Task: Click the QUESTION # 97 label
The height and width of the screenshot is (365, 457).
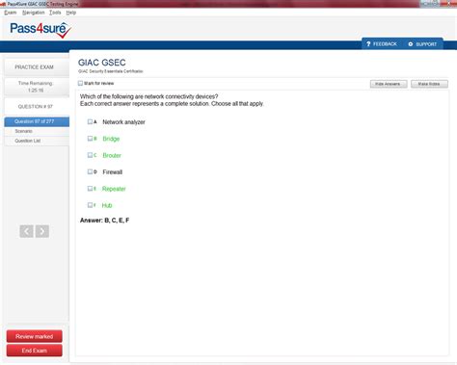Action: point(36,107)
